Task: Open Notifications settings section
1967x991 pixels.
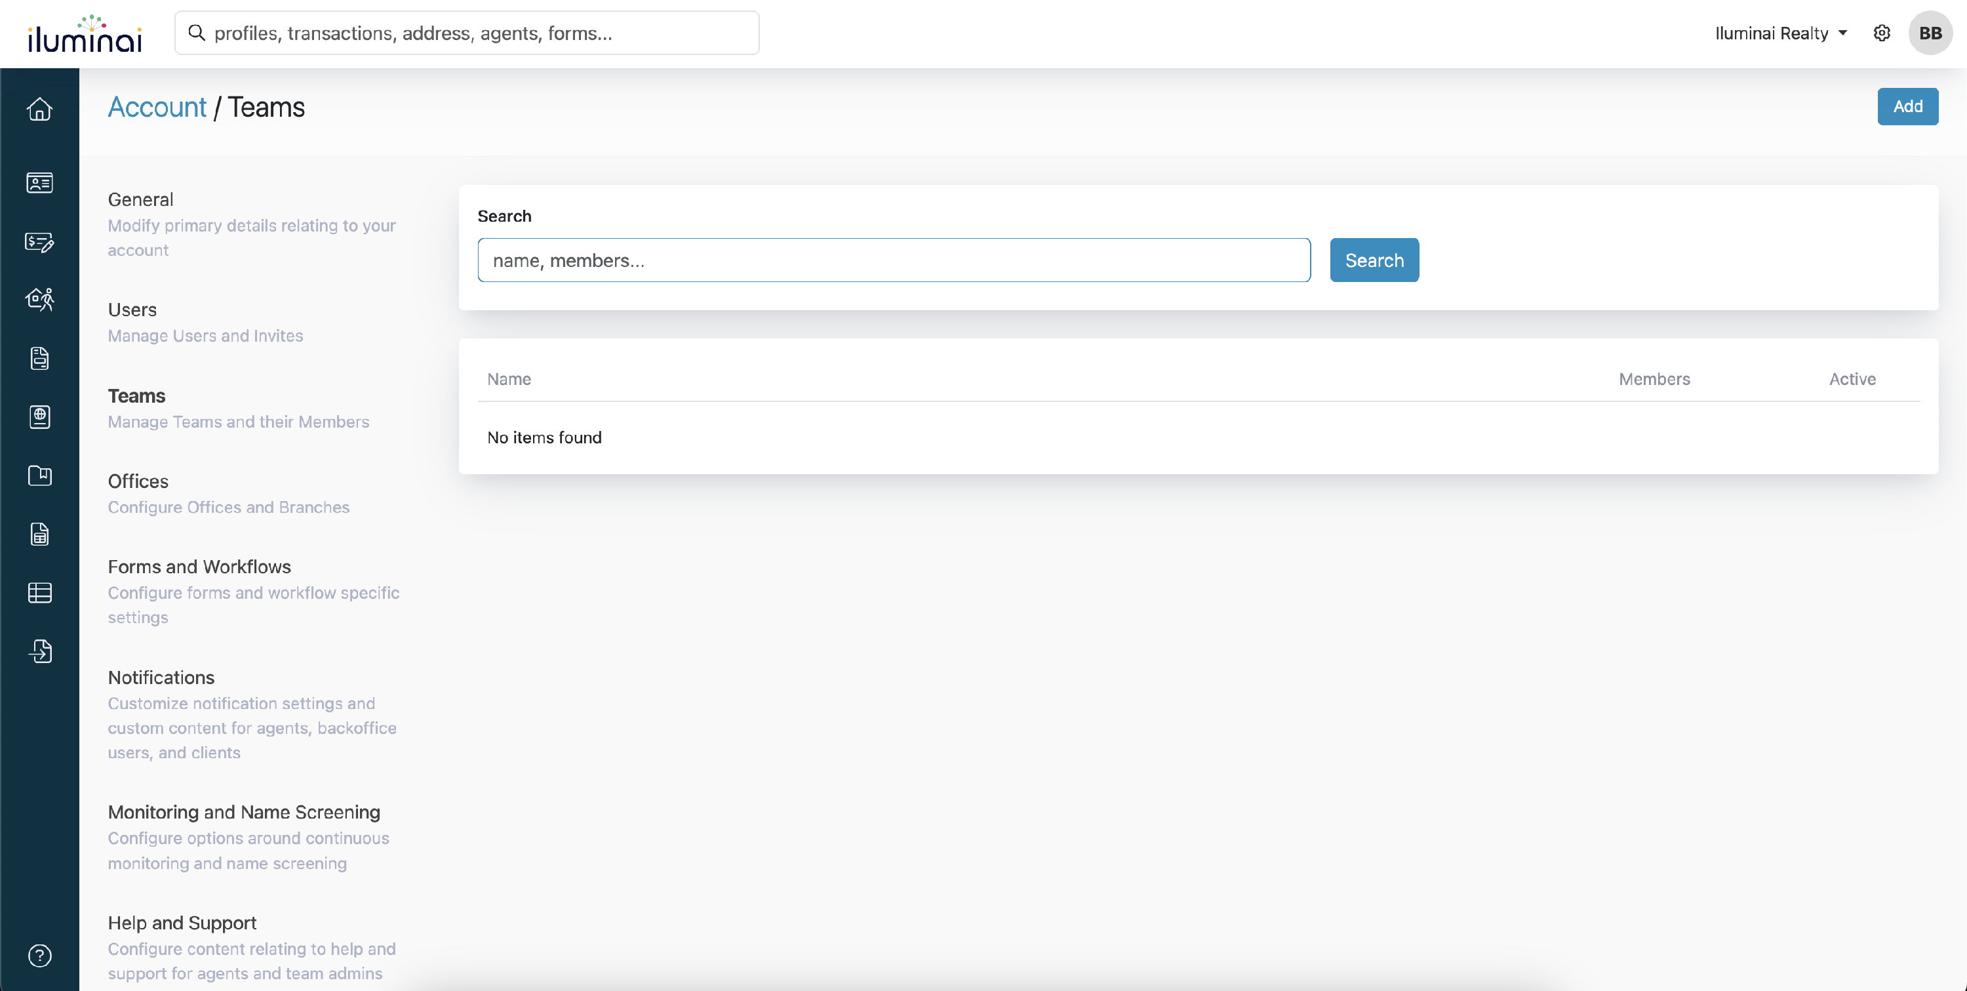Action: point(161,678)
